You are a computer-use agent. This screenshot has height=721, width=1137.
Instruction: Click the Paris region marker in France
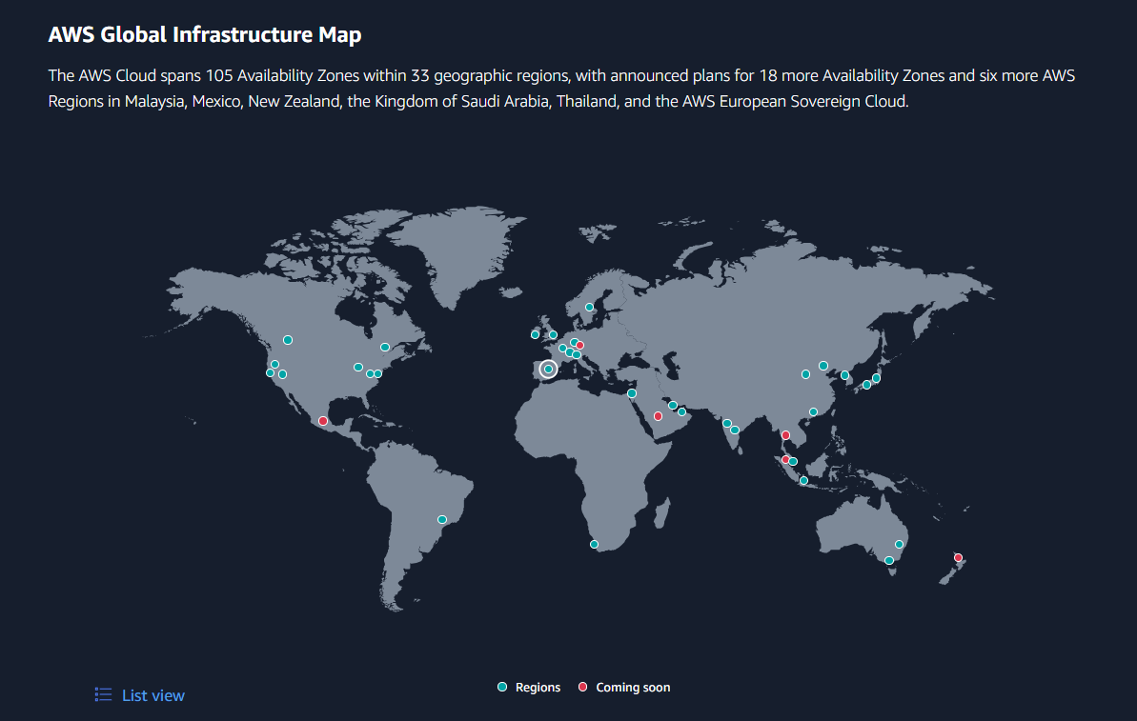pos(562,349)
